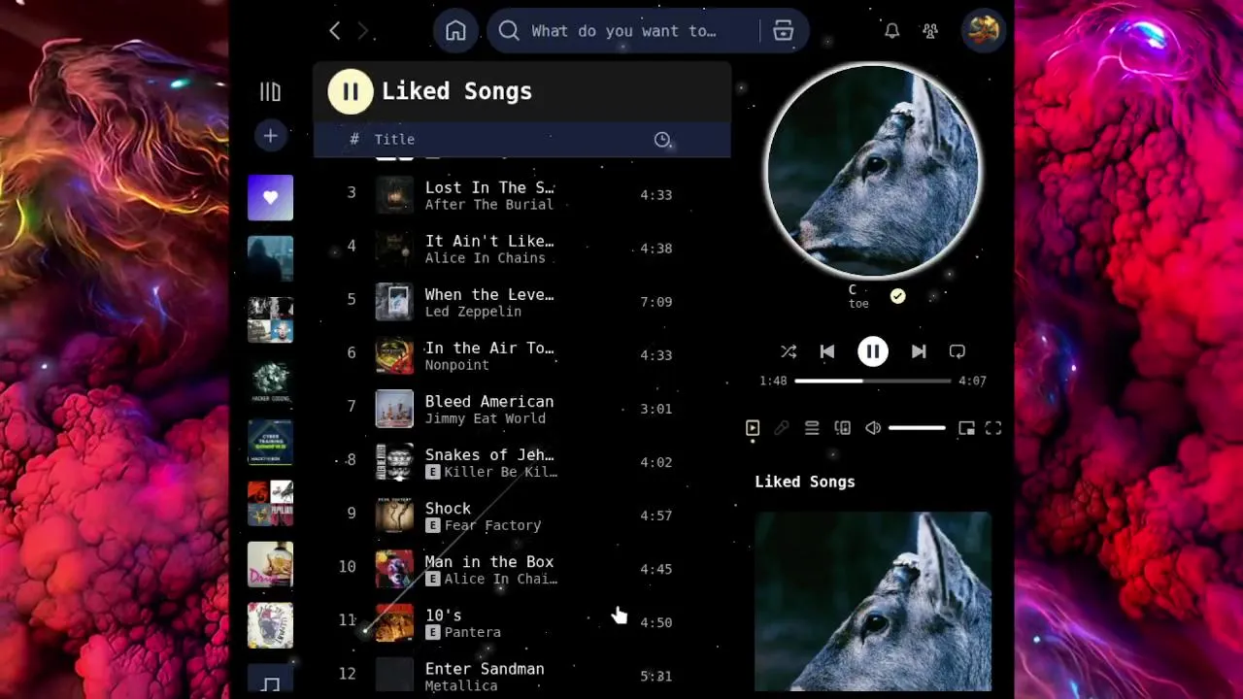The width and height of the screenshot is (1243, 699).
Task: Click 'Liked Songs' heading in Now Playing panel
Action: point(805,482)
